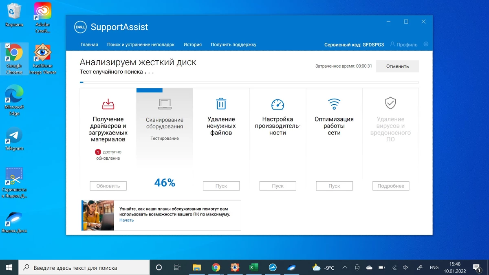Click the hardware scan laptop icon

[165, 104]
